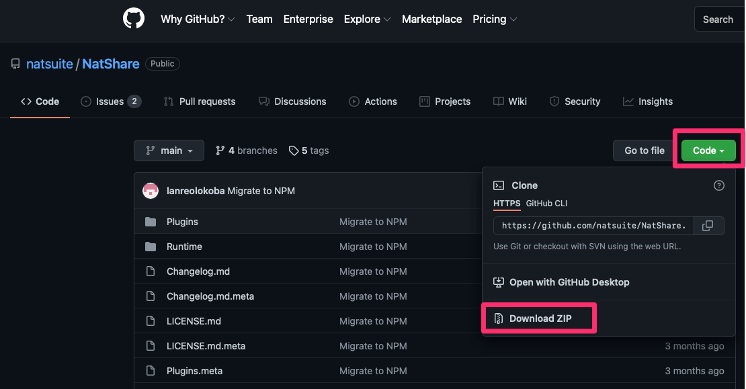The height and width of the screenshot is (389, 746).
Task: Toggle the green Code dropdown button
Action: [x=708, y=150]
